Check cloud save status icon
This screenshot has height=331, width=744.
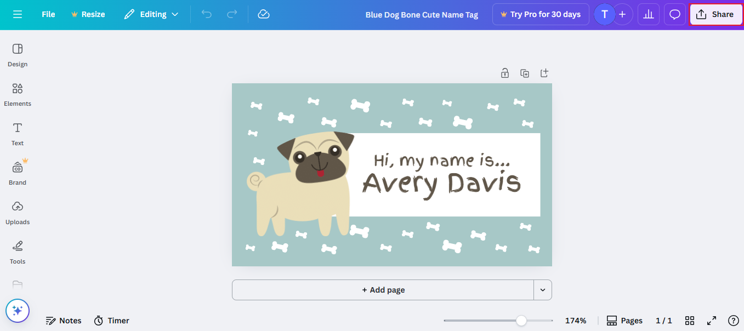click(264, 14)
